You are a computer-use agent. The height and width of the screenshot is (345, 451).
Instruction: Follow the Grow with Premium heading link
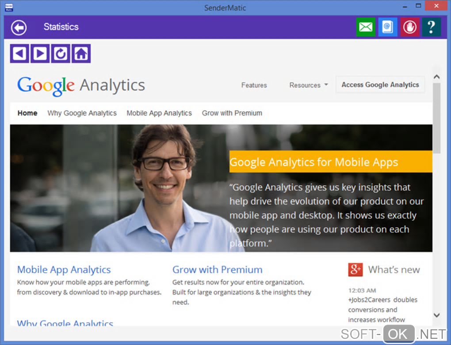pos(217,270)
